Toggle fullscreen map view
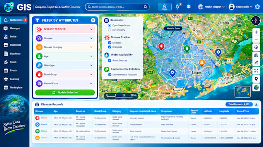263x147 pixels. tap(256, 71)
